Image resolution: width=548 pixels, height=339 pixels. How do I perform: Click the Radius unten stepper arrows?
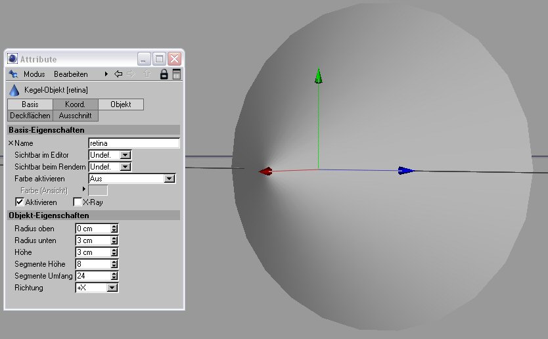click(114, 240)
